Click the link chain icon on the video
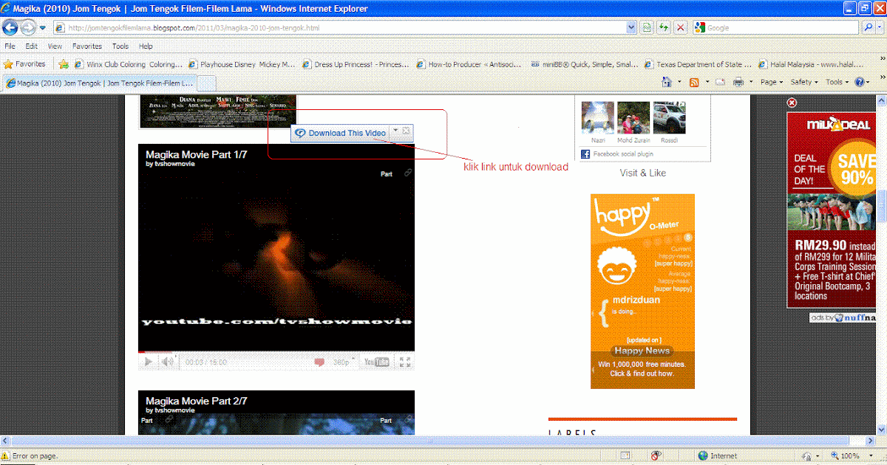 [x=408, y=173]
